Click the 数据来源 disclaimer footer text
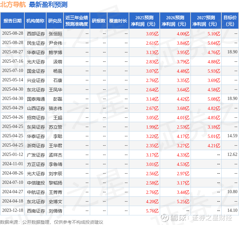The width and height of the screenshot is (239, 225). tap(52, 222)
